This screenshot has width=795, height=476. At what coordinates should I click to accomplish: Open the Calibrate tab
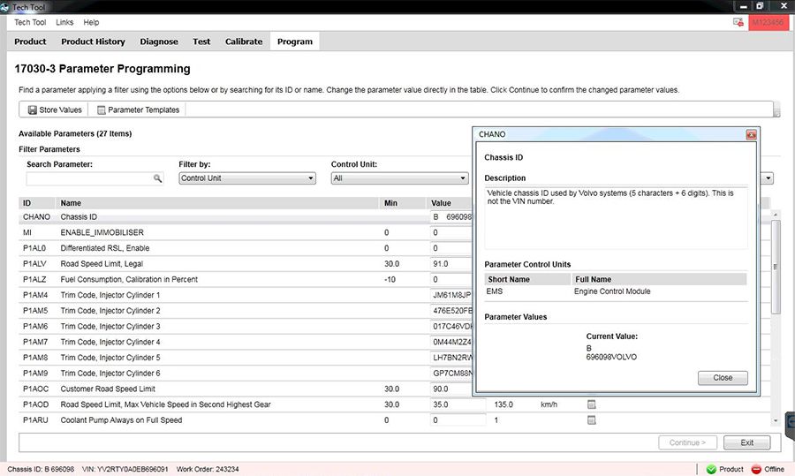point(244,42)
